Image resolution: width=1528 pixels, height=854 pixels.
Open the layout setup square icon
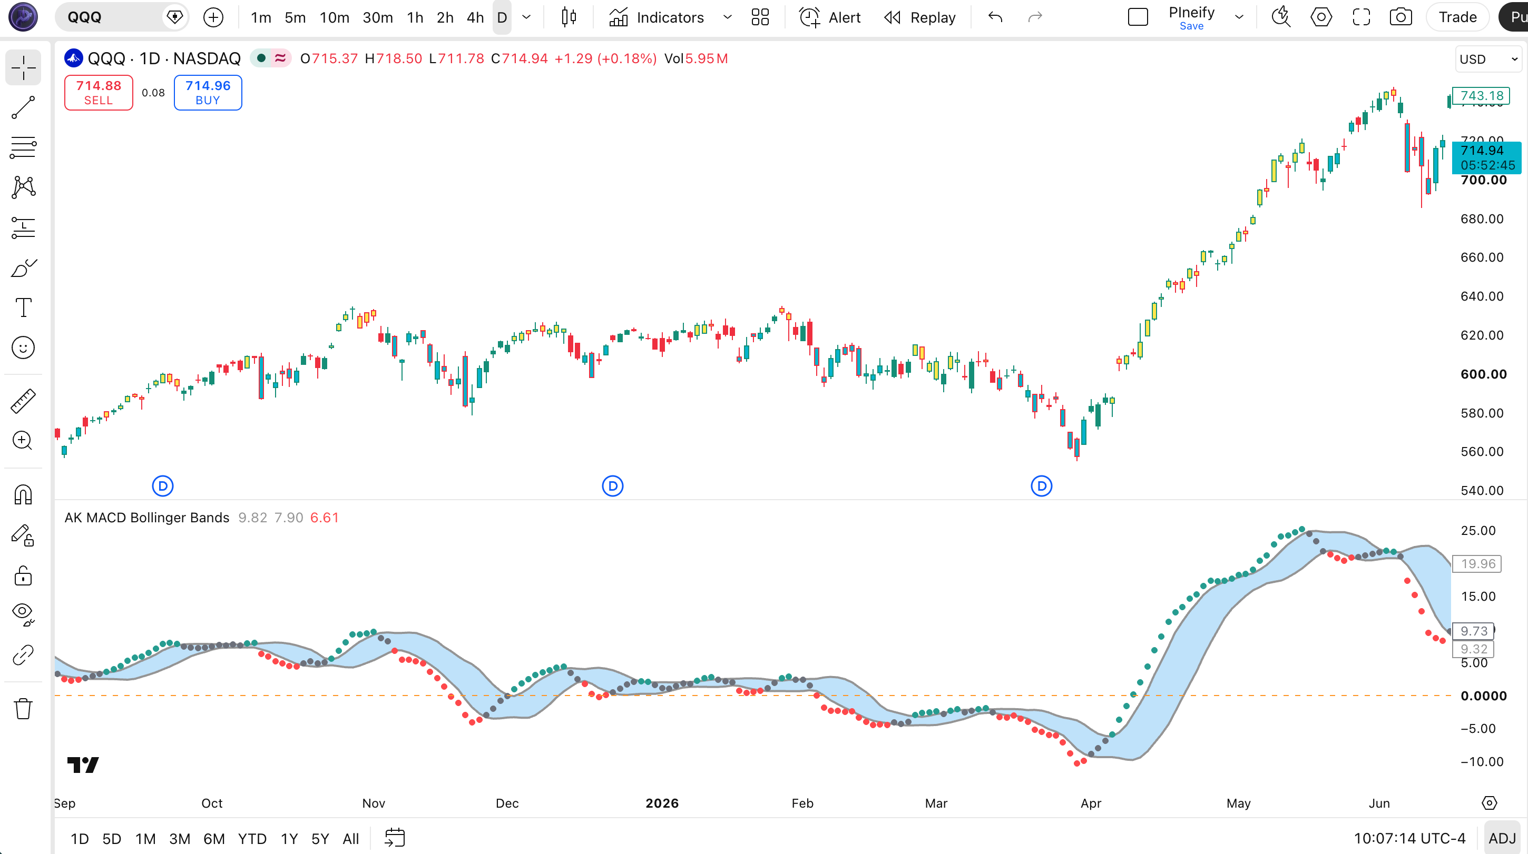pyautogui.click(x=1138, y=17)
